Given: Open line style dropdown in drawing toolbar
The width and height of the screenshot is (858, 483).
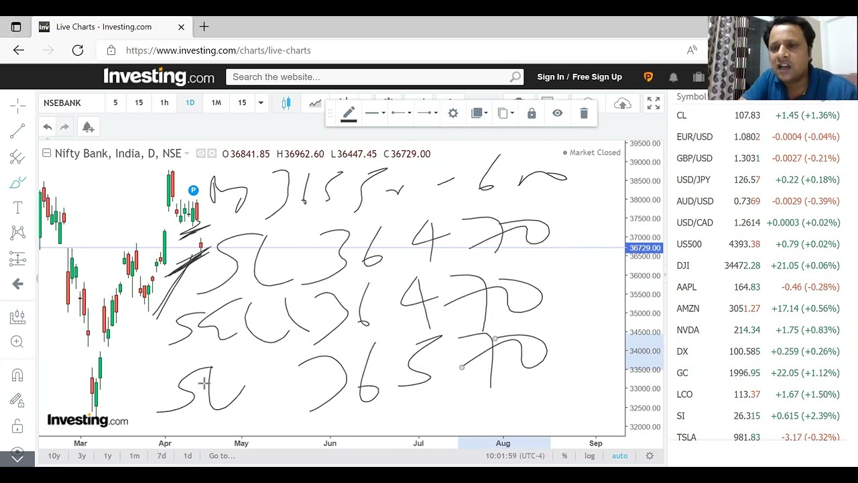Looking at the screenshot, I should (375, 113).
